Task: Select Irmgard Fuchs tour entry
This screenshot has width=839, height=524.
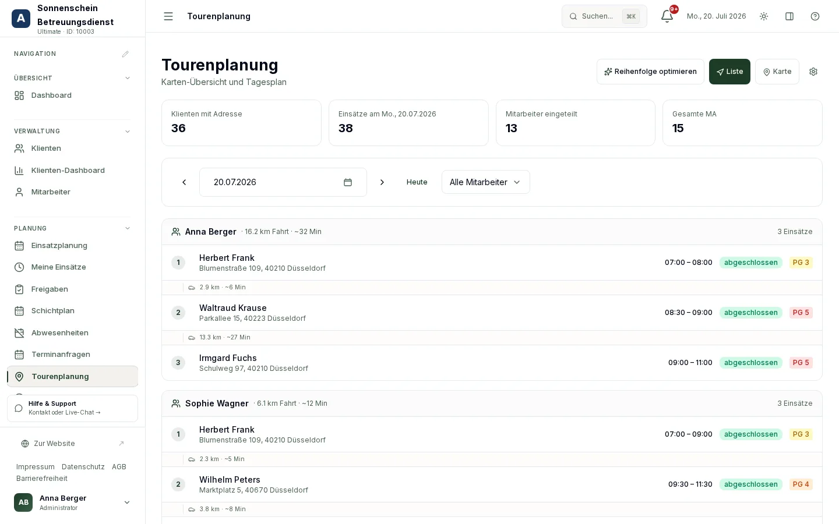Action: (x=492, y=363)
